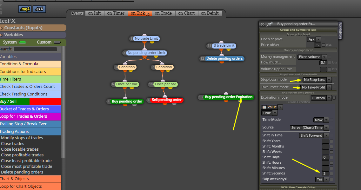Tick the Volume upper limit checkbox
361x190 pixels.
coord(329,69)
